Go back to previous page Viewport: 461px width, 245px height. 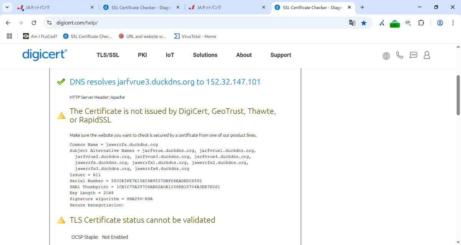click(x=8, y=23)
